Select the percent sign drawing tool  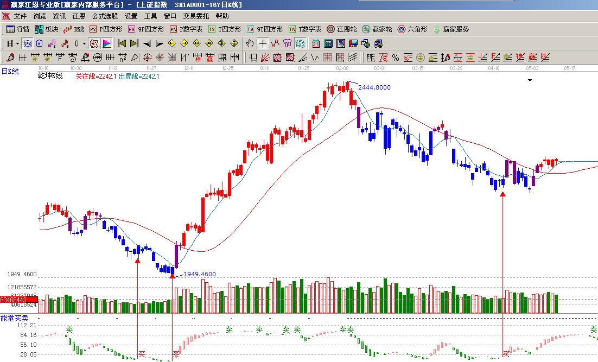(x=396, y=58)
